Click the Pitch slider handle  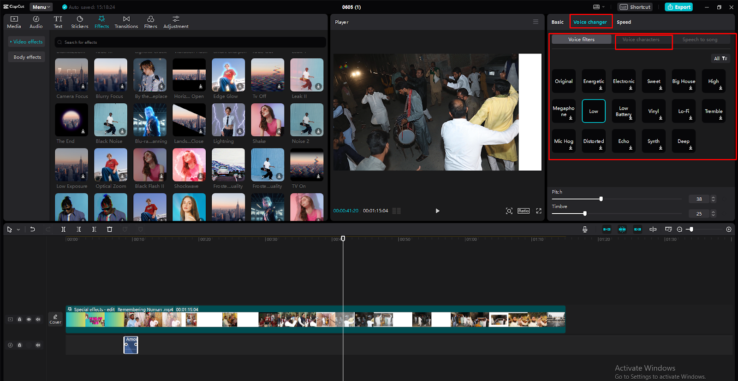[601, 199]
